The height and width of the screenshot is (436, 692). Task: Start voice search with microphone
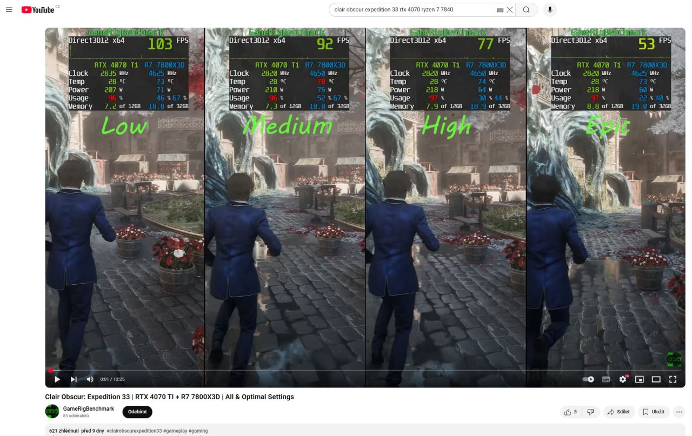pos(550,10)
